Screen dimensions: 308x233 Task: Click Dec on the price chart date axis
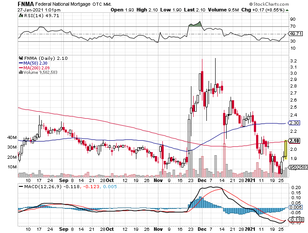tap(202, 180)
